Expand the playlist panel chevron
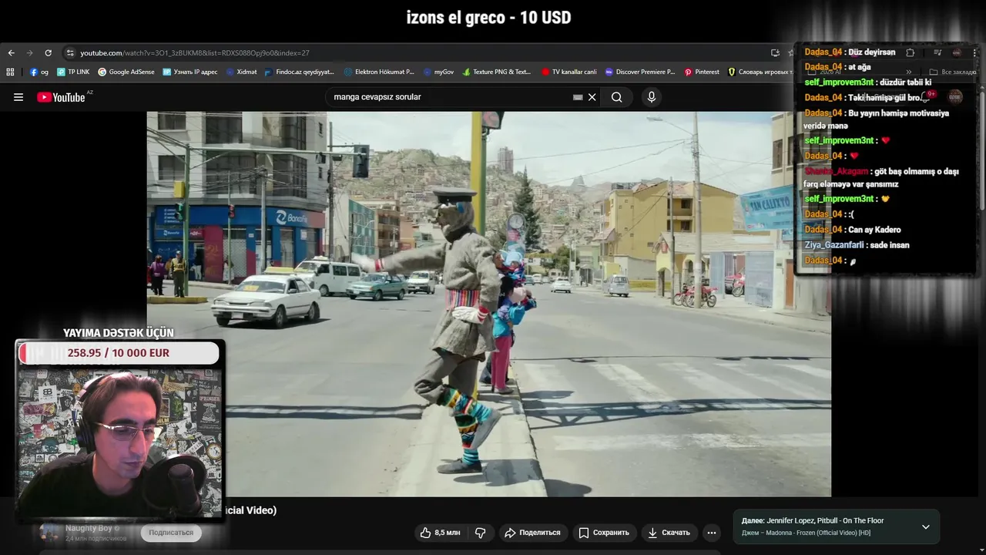 [926, 527]
